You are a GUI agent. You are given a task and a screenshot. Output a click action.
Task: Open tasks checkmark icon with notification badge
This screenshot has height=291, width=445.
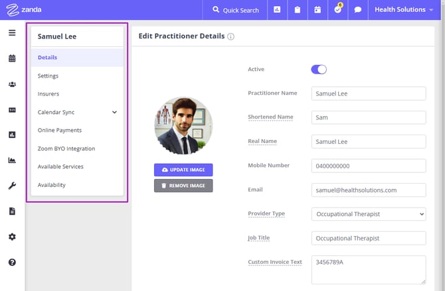tap(337, 10)
